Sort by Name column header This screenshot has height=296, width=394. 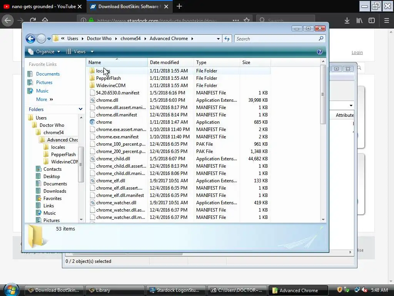117,62
